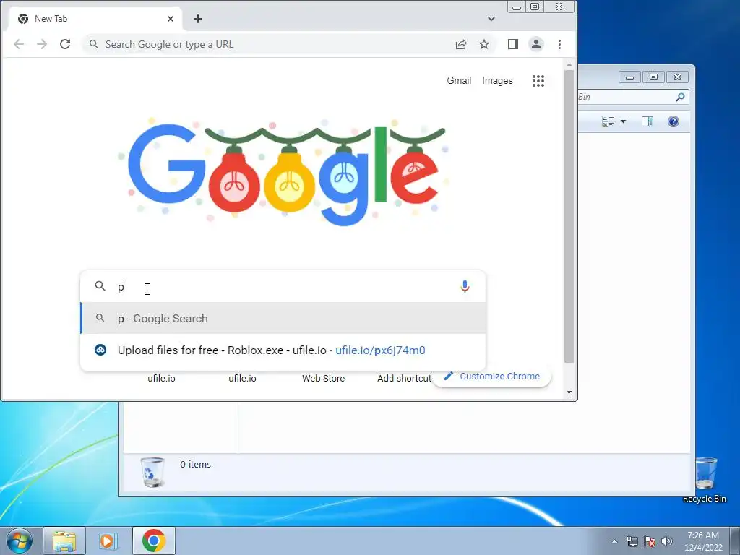Click the magnifier icon in Google search box
Image resolution: width=740 pixels, height=555 pixels.
[100, 286]
